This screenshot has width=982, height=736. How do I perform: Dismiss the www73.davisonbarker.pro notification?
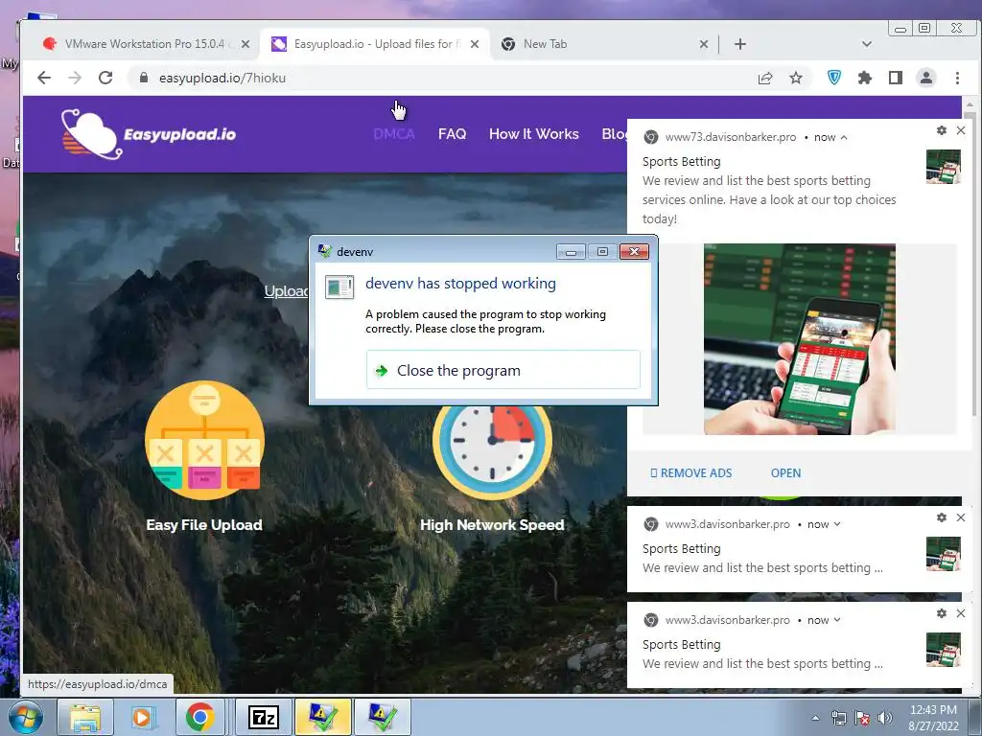pos(961,130)
